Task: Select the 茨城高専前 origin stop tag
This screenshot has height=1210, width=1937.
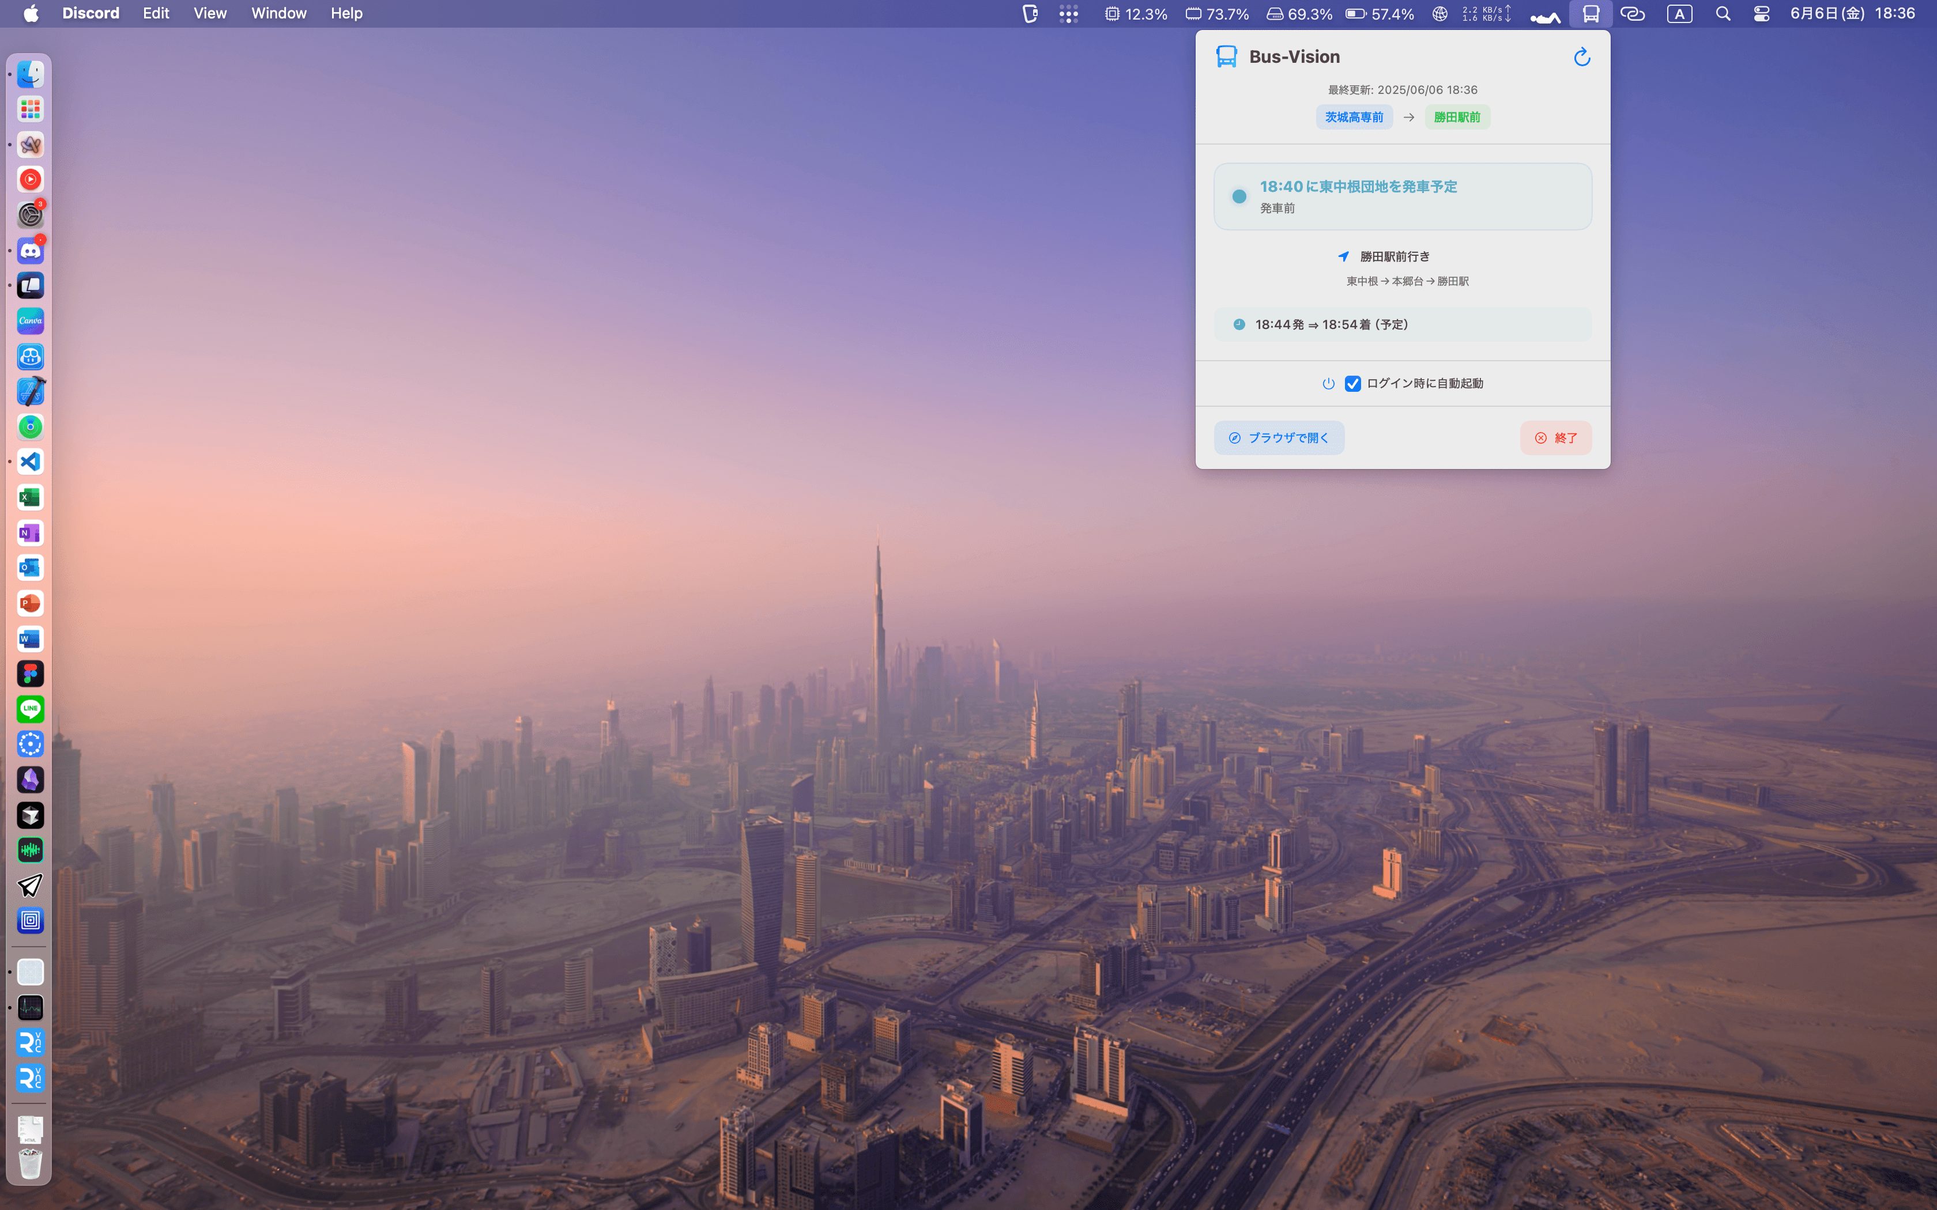Action: (1354, 117)
